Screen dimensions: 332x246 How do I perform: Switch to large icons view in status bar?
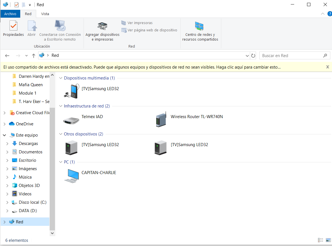pyautogui.click(x=328, y=240)
